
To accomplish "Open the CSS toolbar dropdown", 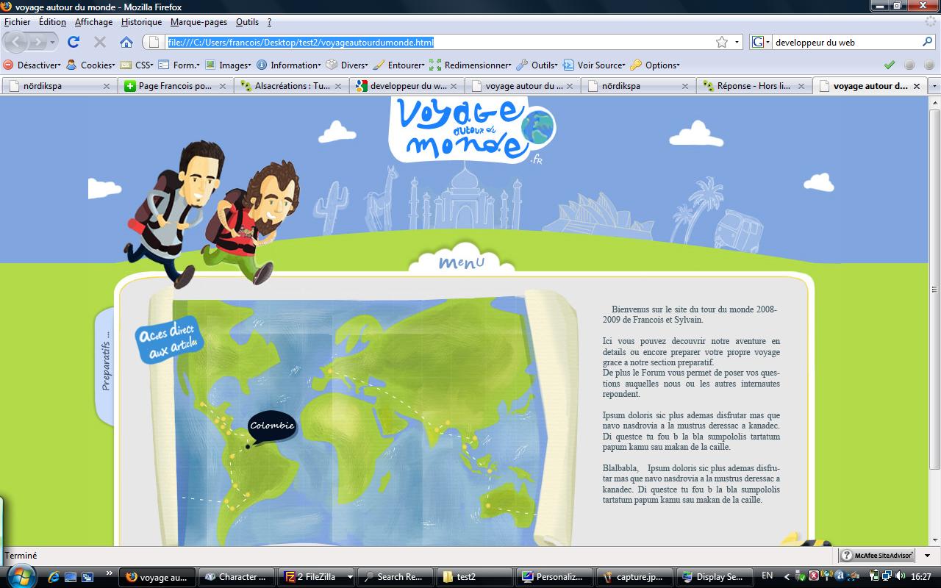I will point(137,65).
